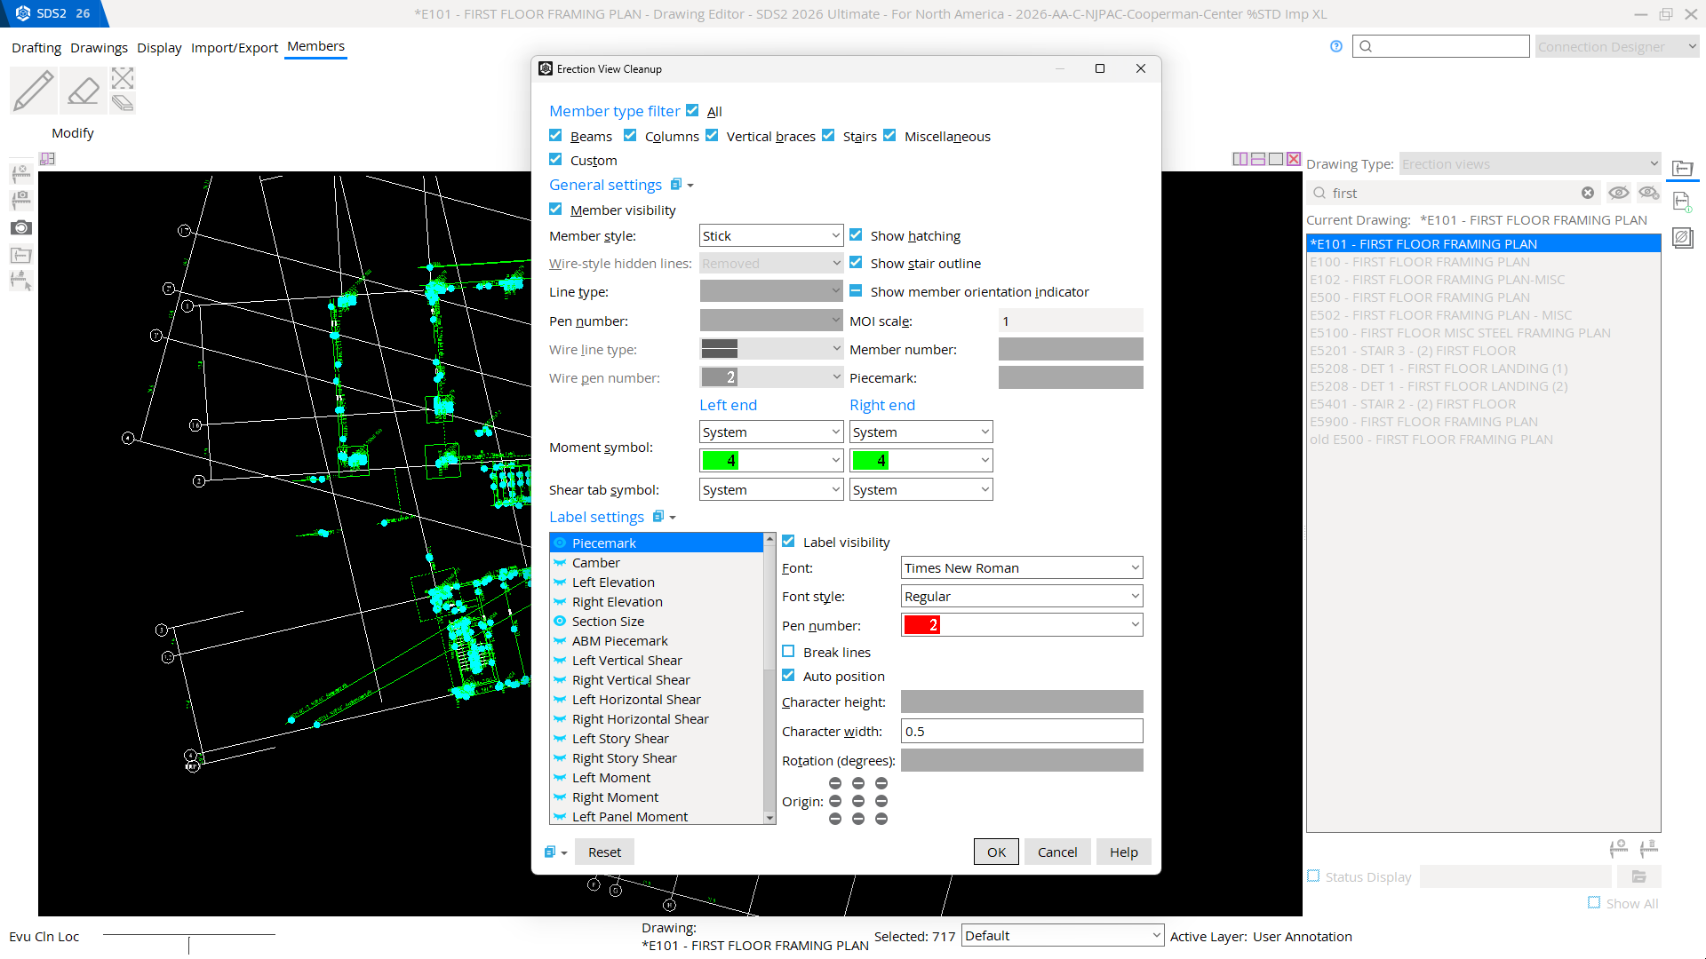
Task: Open the Import/Export menu
Action: tap(234, 47)
